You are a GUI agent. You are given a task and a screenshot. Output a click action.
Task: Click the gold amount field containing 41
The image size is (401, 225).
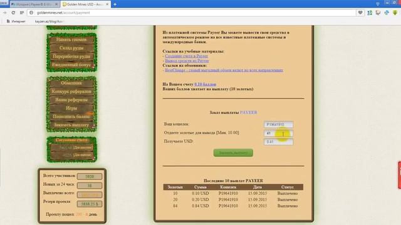click(x=278, y=133)
